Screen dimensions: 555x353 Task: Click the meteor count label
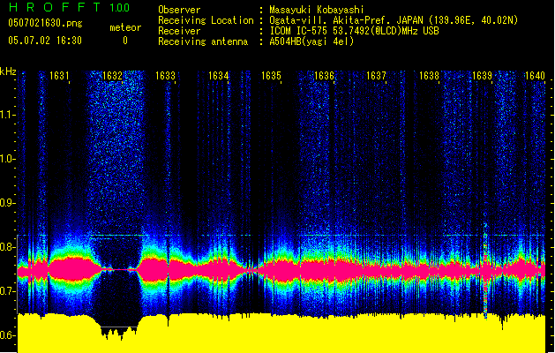tap(125, 27)
